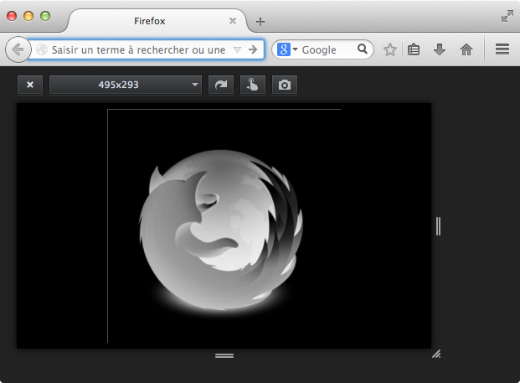Click the magnifying glass search icon
This screenshot has height=383, width=520.
(x=363, y=49)
